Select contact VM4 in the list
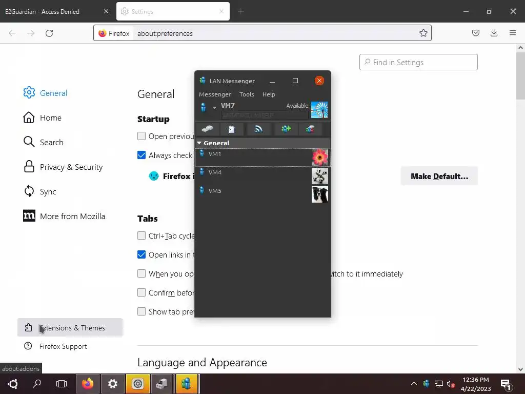Screen dimensions: 525x394 click(262, 176)
